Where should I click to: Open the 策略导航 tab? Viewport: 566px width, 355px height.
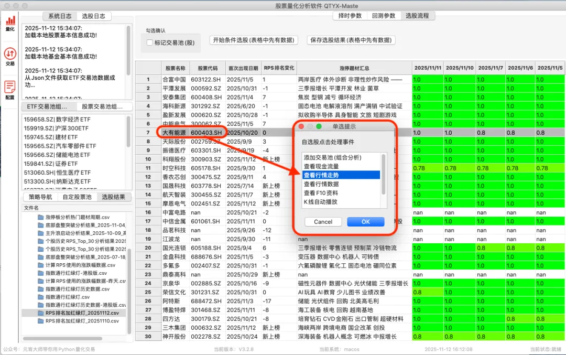point(40,197)
